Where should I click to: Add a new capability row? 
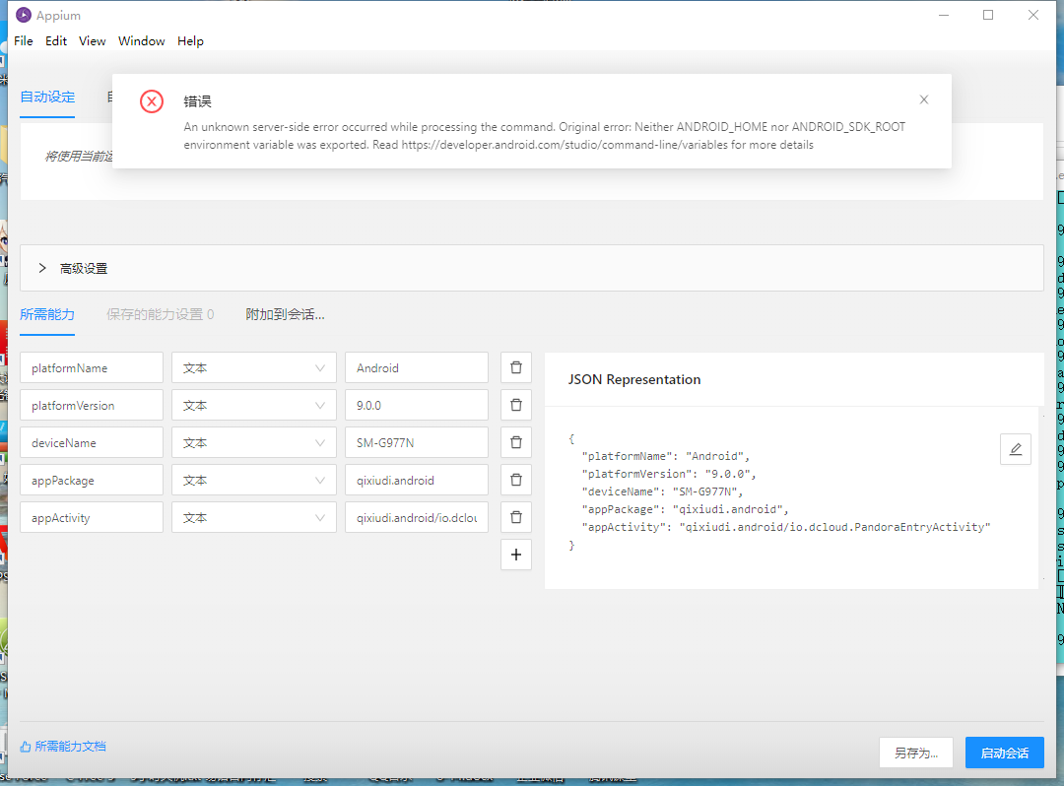pyautogui.click(x=515, y=555)
